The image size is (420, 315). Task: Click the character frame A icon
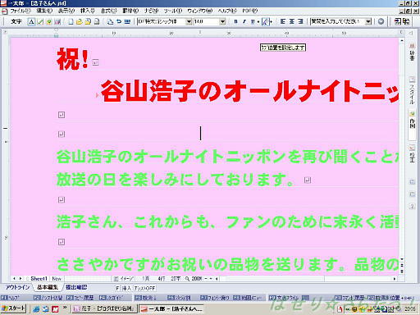(31, 21)
